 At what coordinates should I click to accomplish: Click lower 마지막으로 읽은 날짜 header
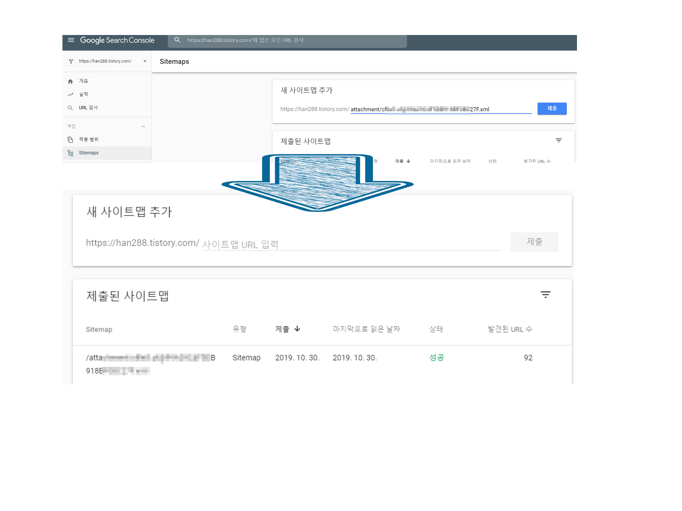coord(366,329)
